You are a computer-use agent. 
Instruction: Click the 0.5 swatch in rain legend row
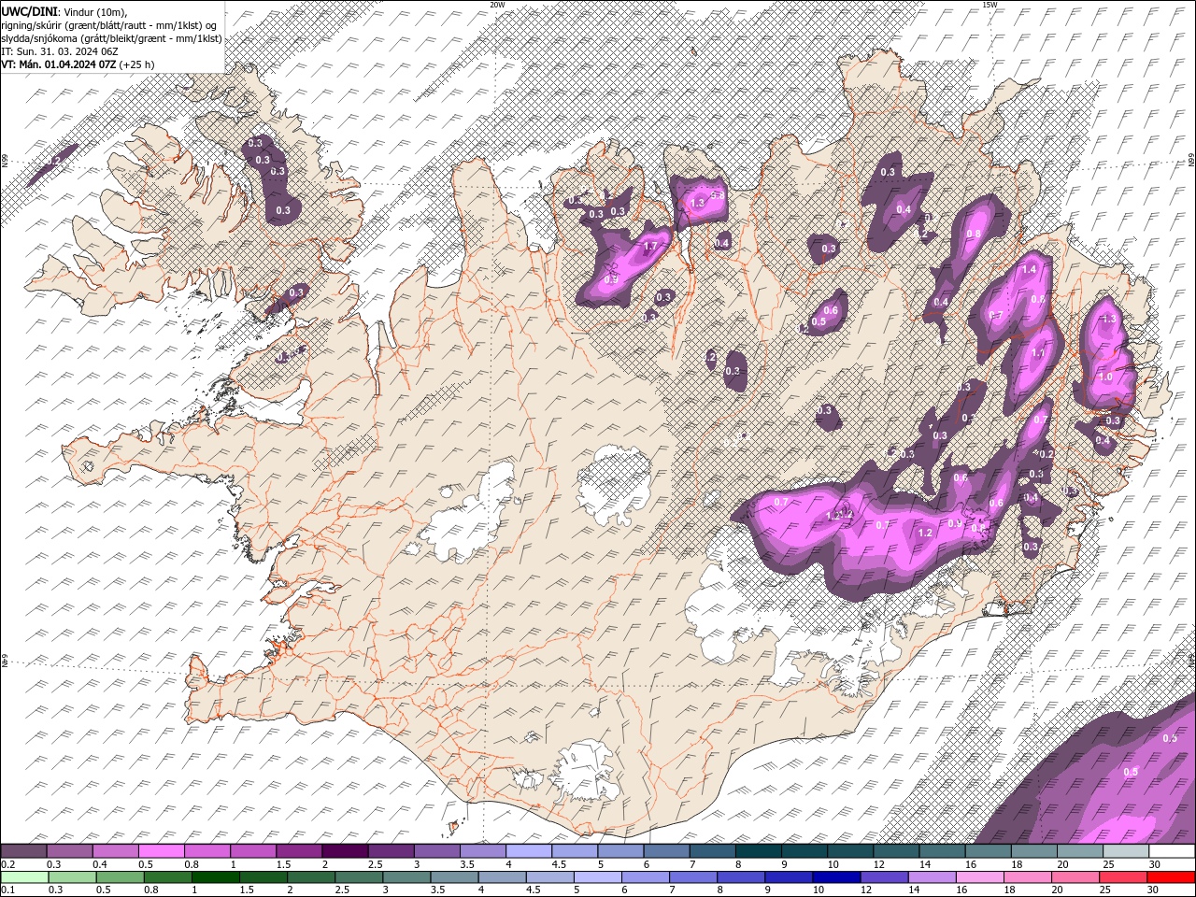tap(120, 877)
